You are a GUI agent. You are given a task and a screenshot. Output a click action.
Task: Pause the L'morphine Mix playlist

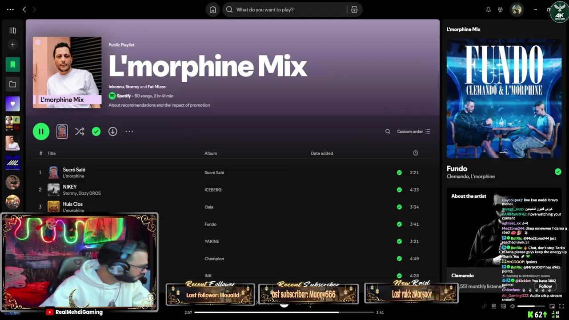pos(41,131)
